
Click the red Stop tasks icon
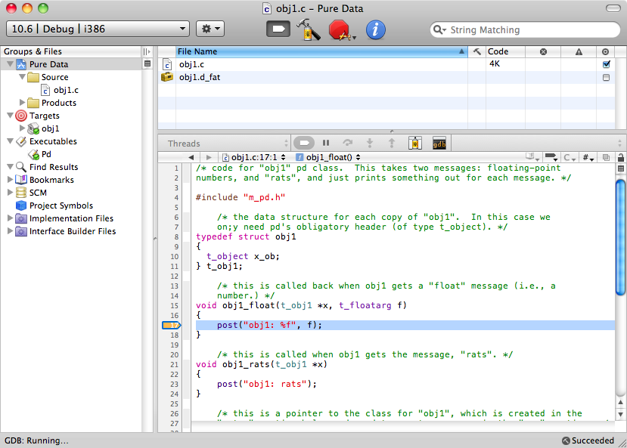340,30
